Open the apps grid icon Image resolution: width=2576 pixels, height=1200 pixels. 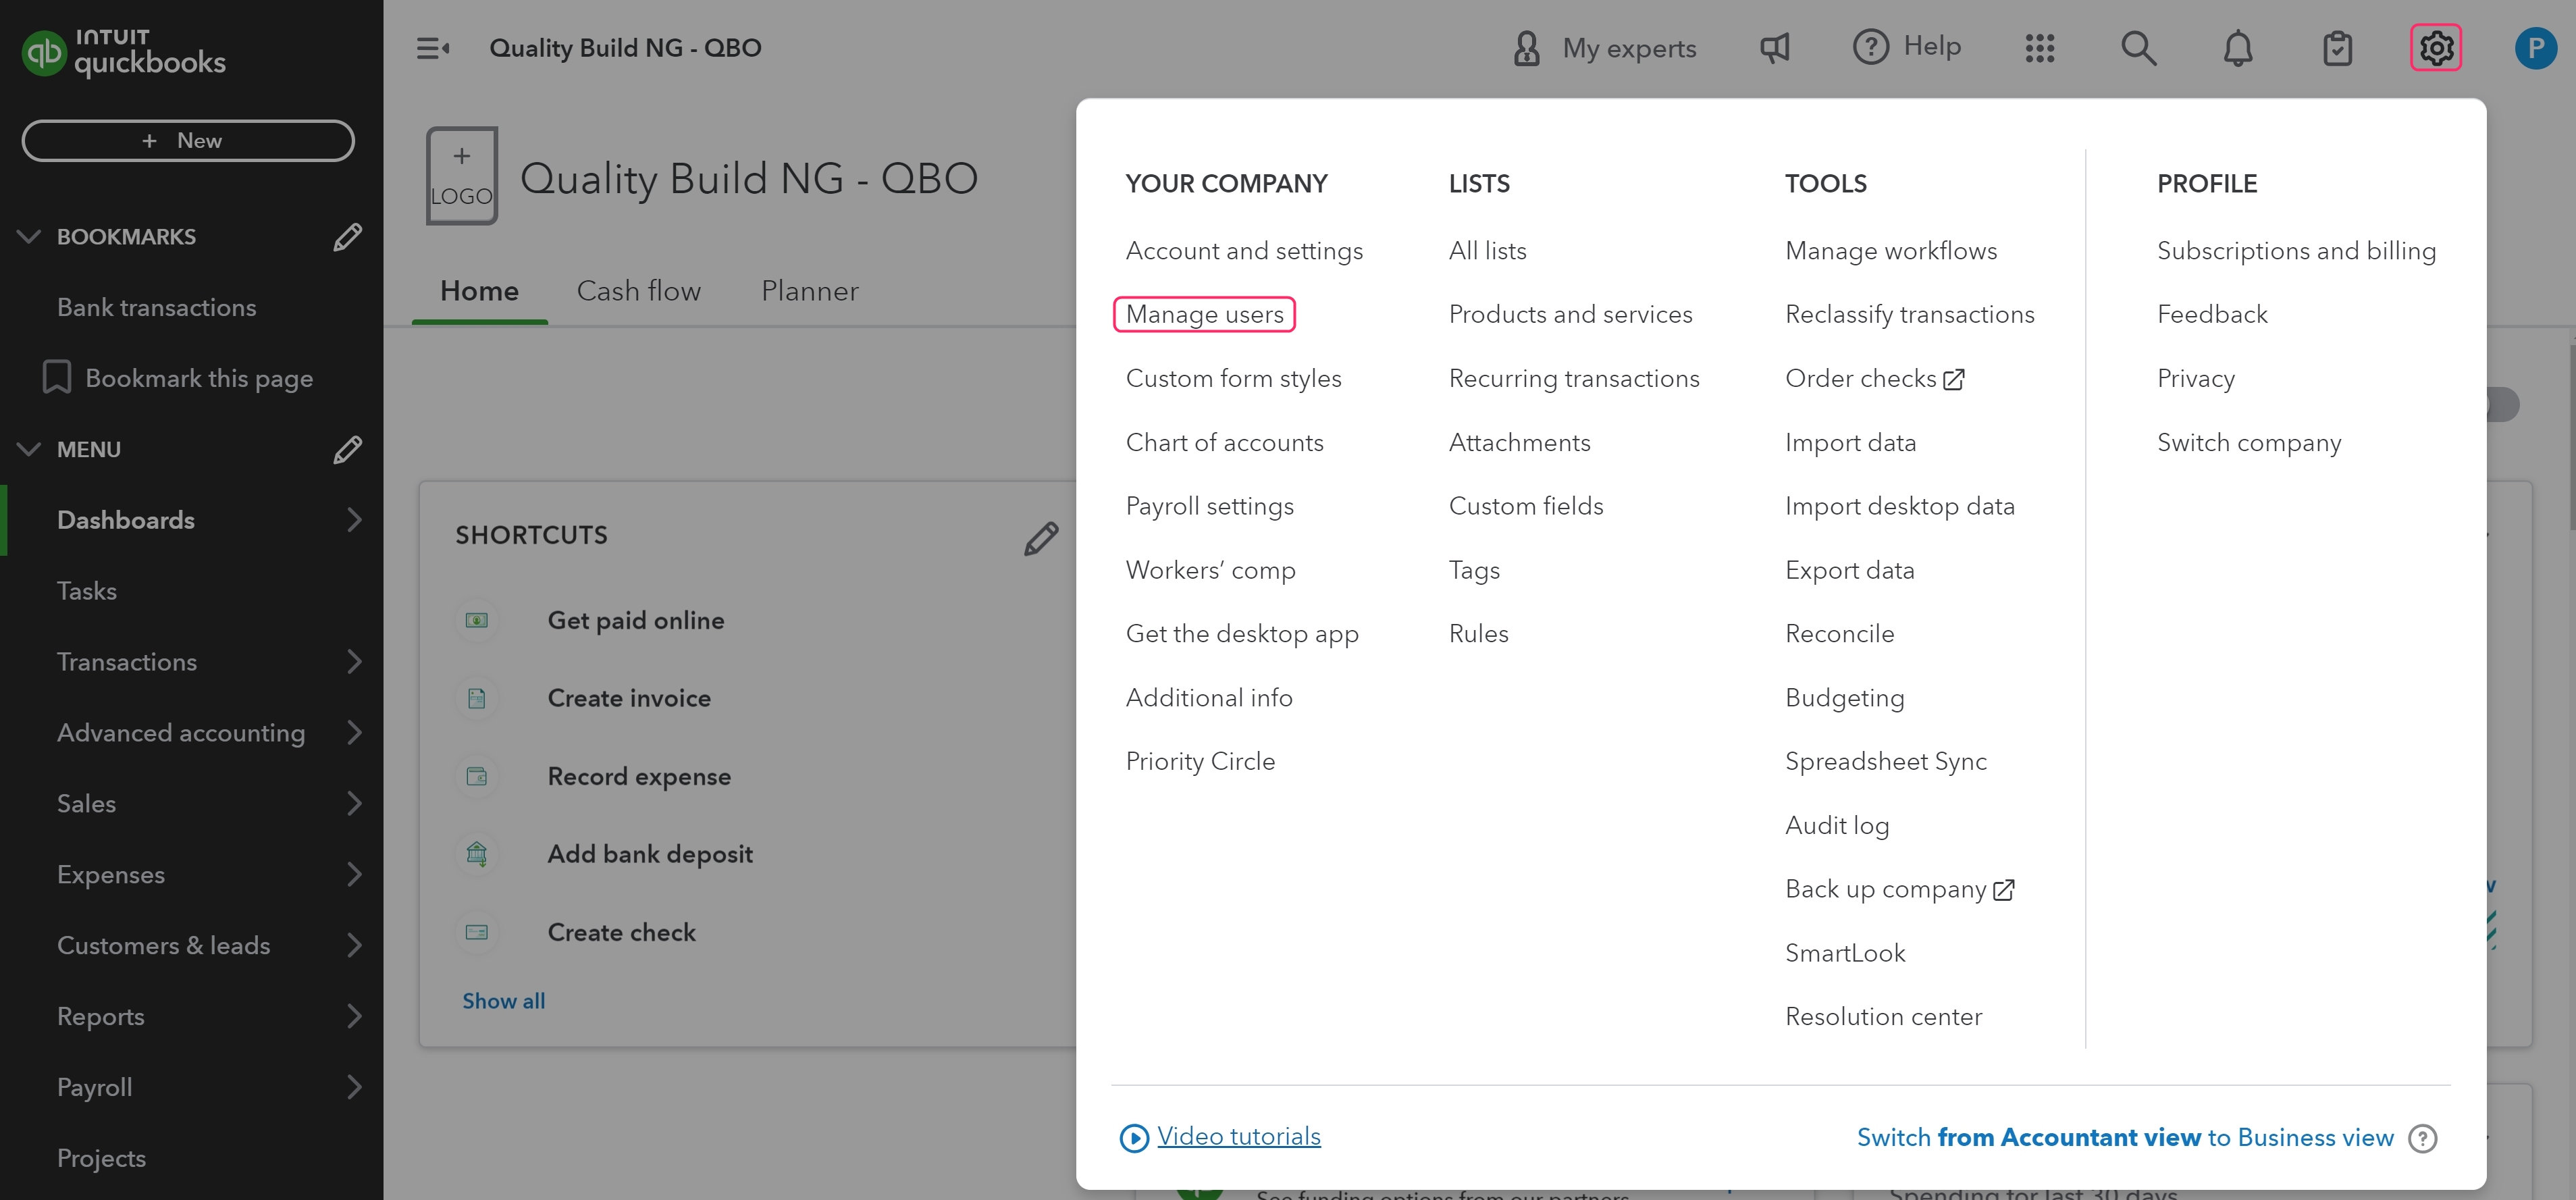[x=2039, y=48]
